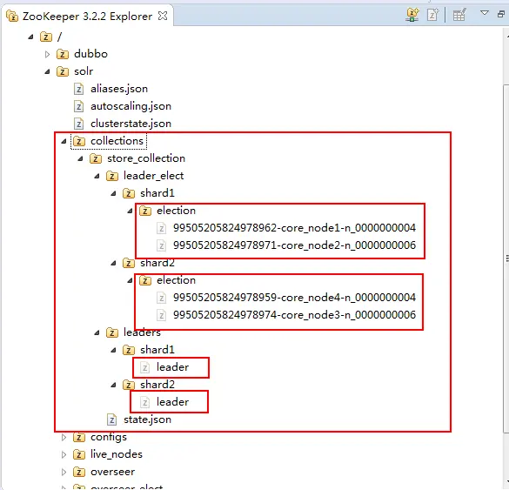Collapse the collections node
The image size is (509, 490).
click(x=64, y=141)
